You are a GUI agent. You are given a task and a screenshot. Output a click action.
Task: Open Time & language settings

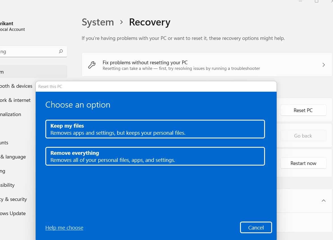(13, 157)
